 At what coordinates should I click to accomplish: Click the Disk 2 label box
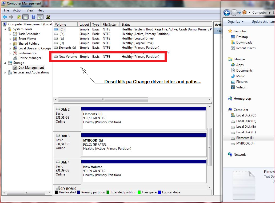67,118
